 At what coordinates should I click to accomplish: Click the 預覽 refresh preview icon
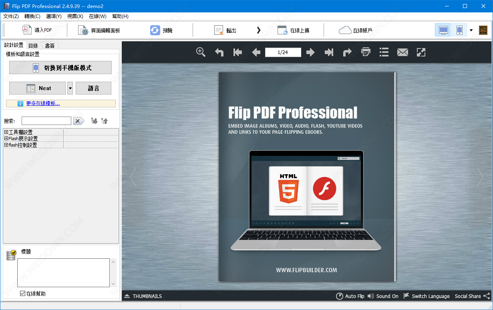[x=155, y=30]
